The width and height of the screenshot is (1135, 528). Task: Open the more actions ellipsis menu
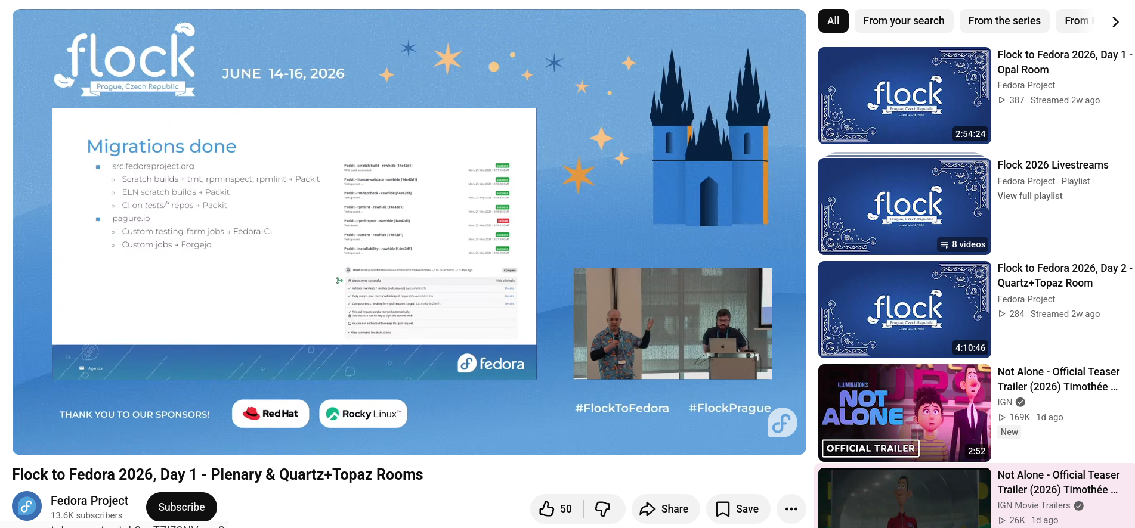tap(791, 509)
